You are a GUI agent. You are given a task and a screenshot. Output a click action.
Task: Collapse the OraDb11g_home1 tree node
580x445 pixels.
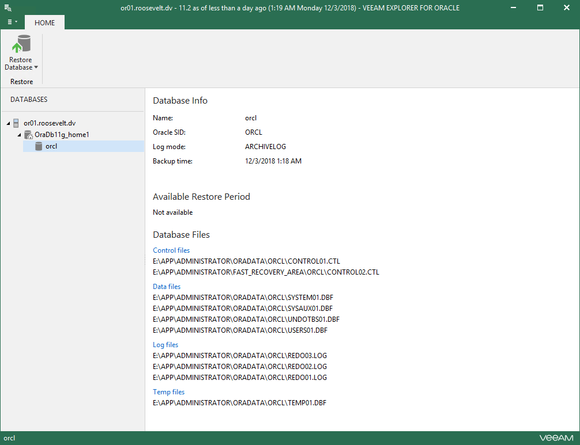(19, 135)
